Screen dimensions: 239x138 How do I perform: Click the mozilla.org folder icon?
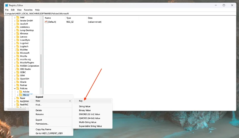[x=18, y=59]
